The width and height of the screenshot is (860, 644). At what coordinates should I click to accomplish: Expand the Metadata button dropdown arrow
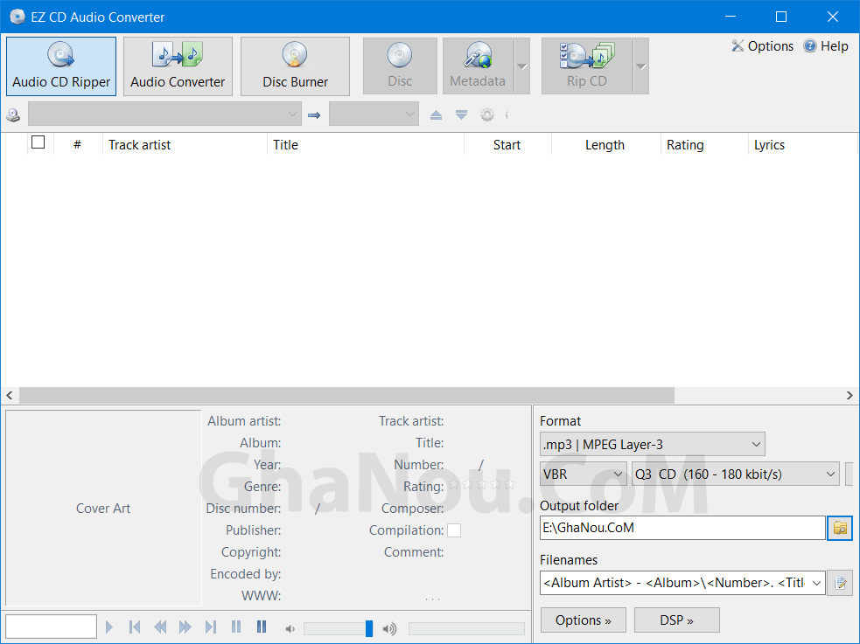522,66
